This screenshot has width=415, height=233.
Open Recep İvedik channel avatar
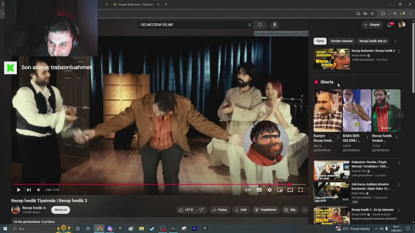tap(16, 210)
